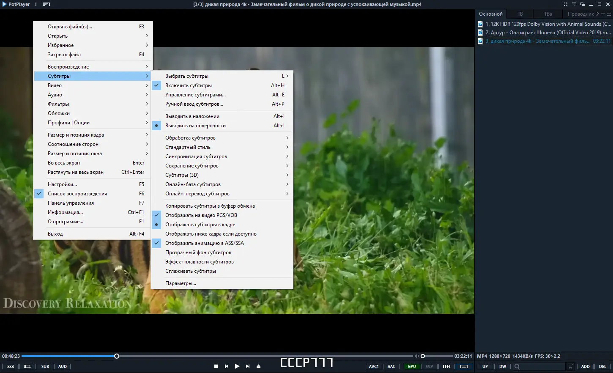Click the ADD button in the playlist
613x373 pixels.
[x=585, y=366]
